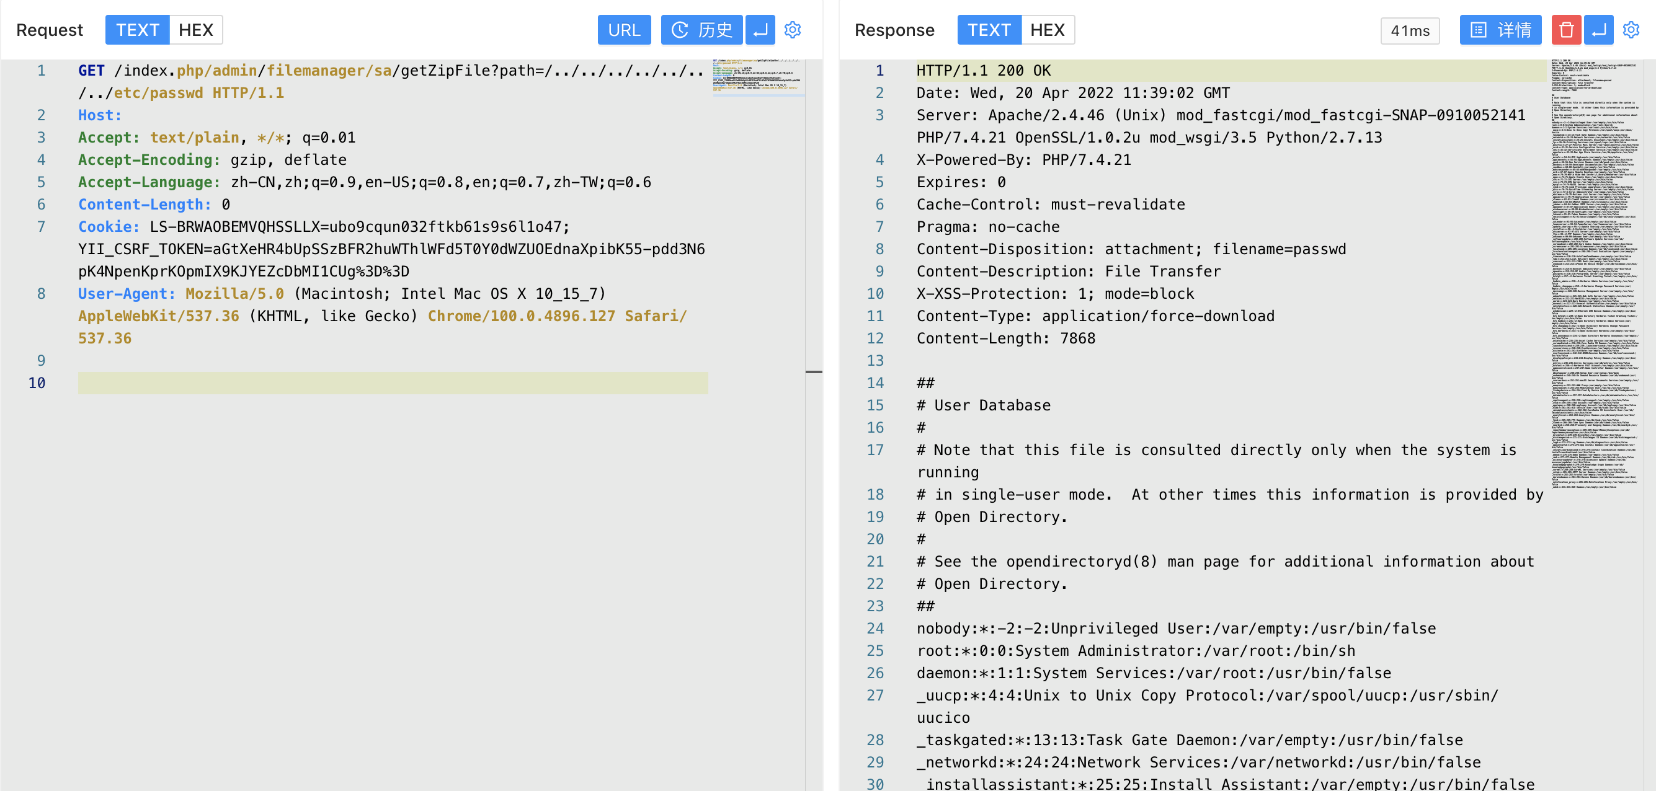Open Response panel settings gear
The image size is (1656, 791).
coord(1631,30)
